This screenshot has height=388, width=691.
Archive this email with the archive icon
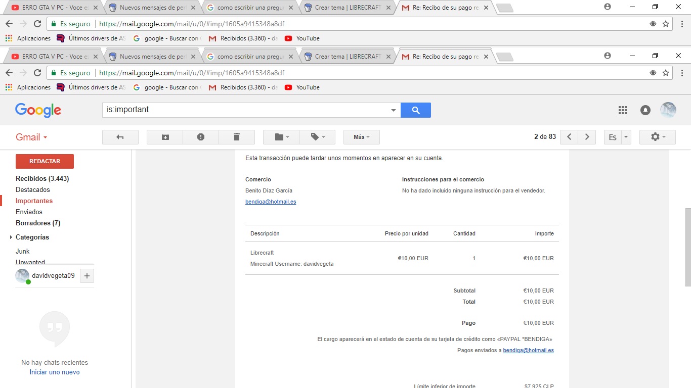[165, 137]
